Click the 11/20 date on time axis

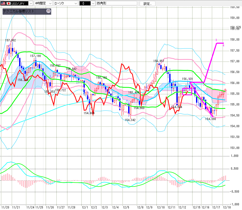[x=5, y=207]
